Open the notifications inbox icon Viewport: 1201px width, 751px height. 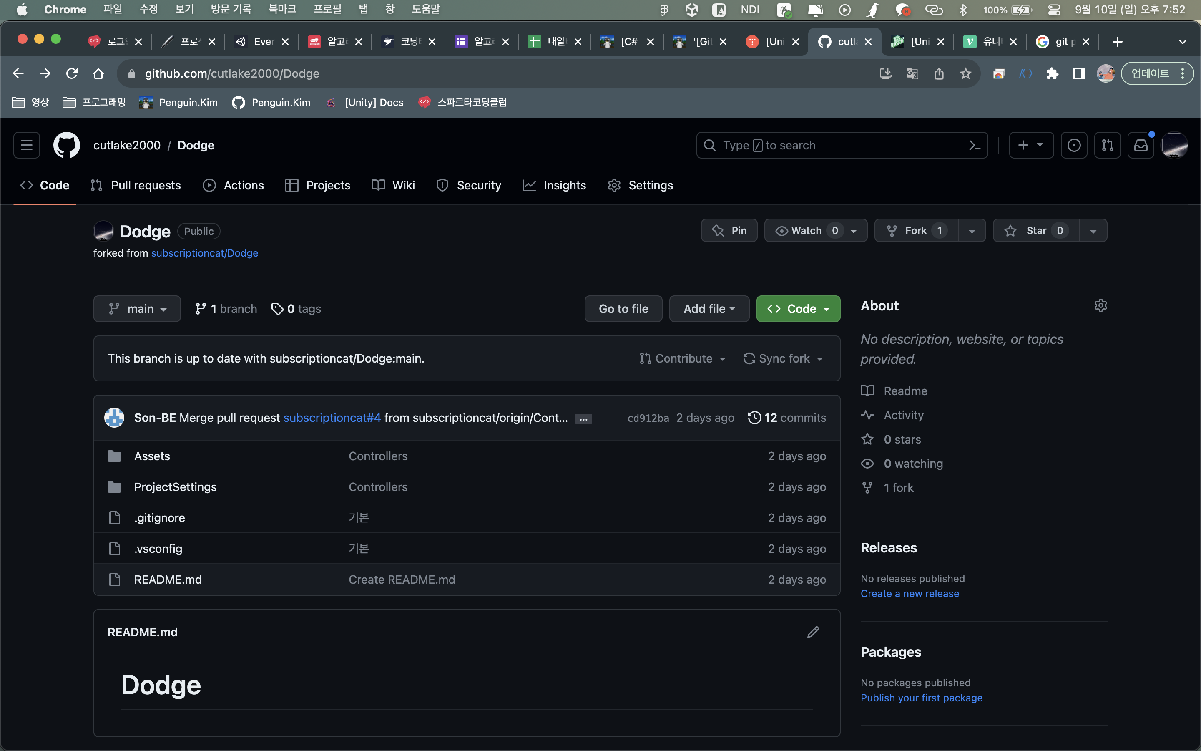click(1141, 145)
